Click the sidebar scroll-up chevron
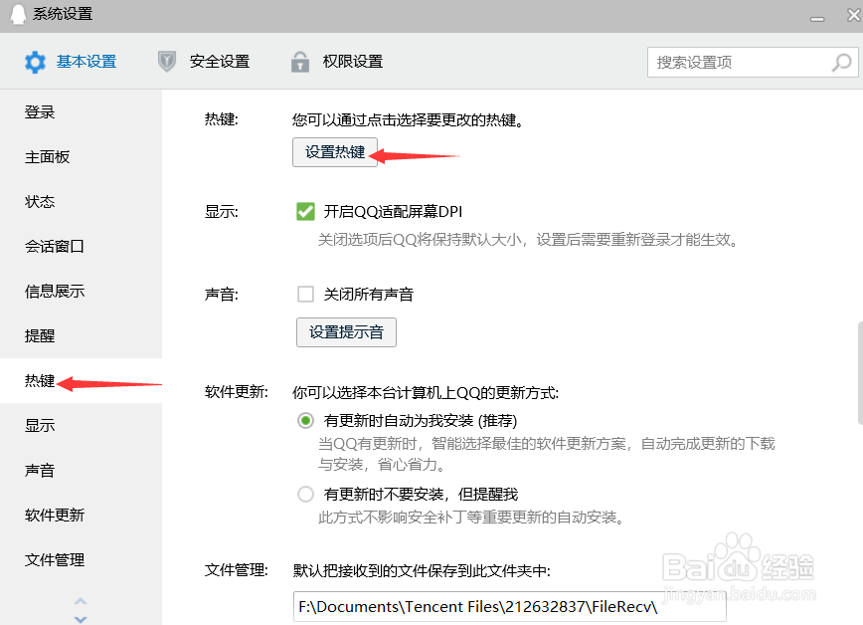The height and width of the screenshot is (625, 863). coord(81,601)
